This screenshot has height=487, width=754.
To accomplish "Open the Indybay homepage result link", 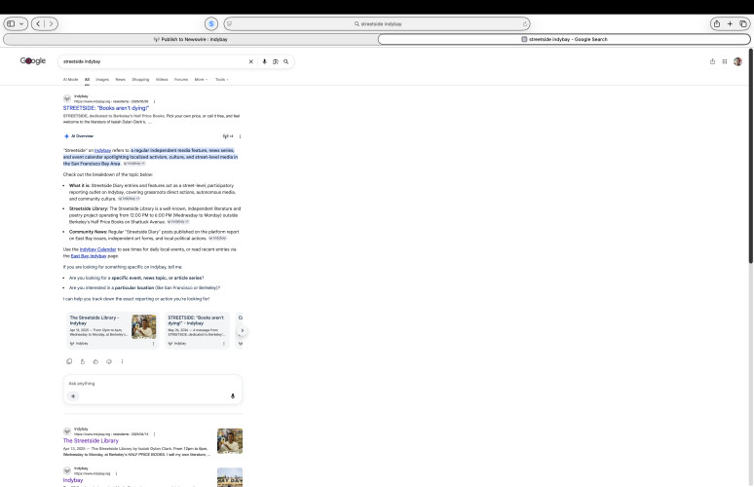I will (x=73, y=480).
